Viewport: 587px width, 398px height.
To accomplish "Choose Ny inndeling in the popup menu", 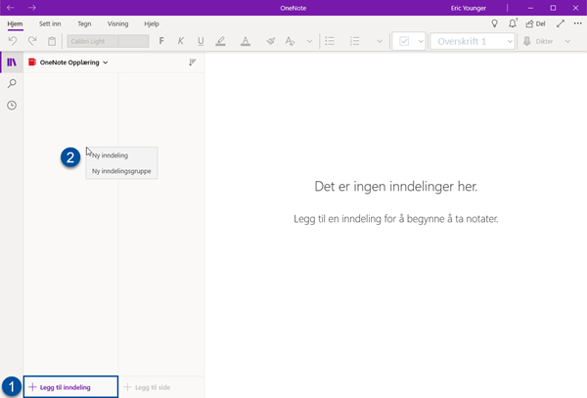I will [110, 155].
